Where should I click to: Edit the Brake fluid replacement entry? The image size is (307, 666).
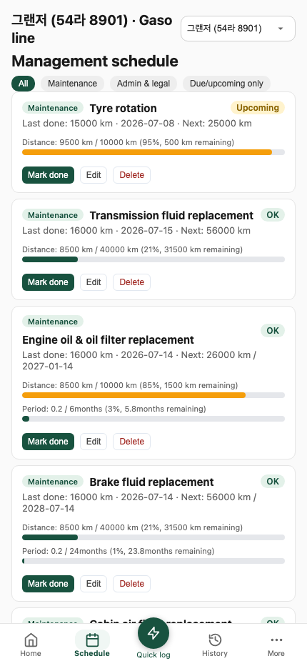(94, 584)
